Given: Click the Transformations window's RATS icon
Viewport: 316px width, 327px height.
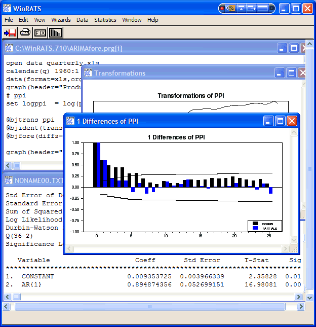Looking at the screenshot, I should pyautogui.click(x=88, y=72).
